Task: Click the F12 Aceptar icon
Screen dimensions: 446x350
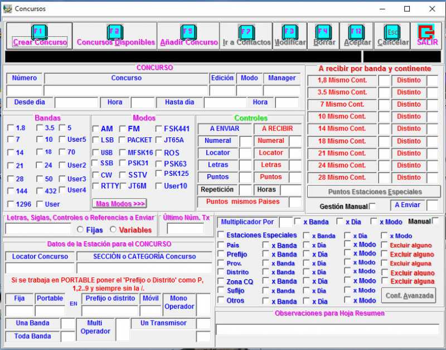Action: [357, 31]
